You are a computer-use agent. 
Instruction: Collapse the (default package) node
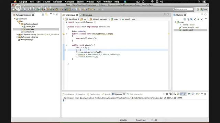[x=20, y=24]
